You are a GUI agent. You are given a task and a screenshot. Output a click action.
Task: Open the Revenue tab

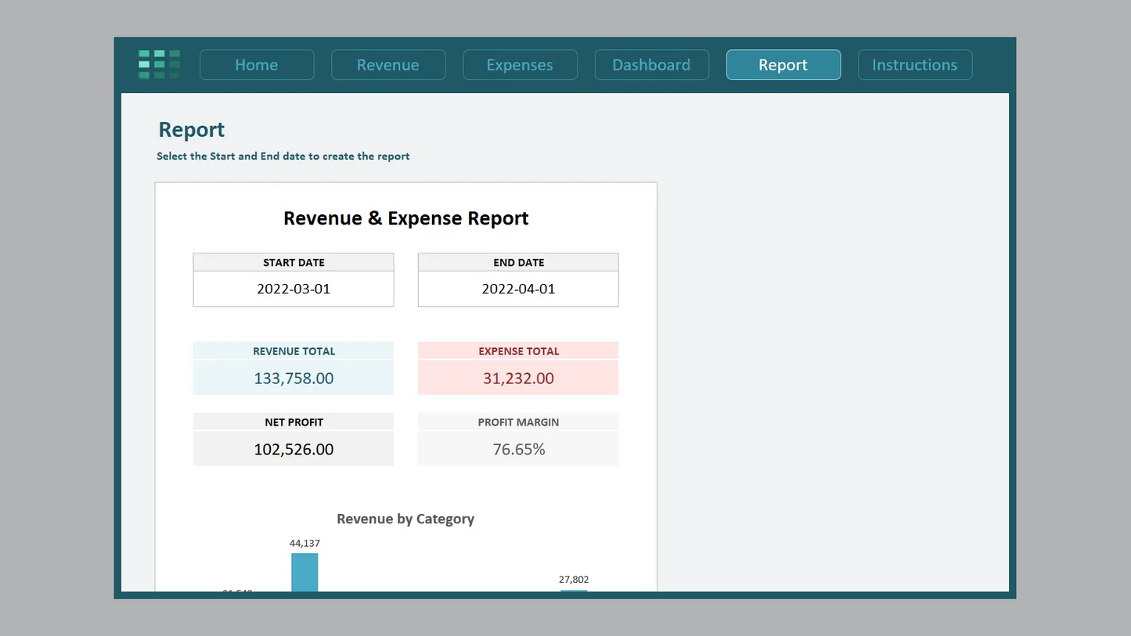(x=388, y=64)
